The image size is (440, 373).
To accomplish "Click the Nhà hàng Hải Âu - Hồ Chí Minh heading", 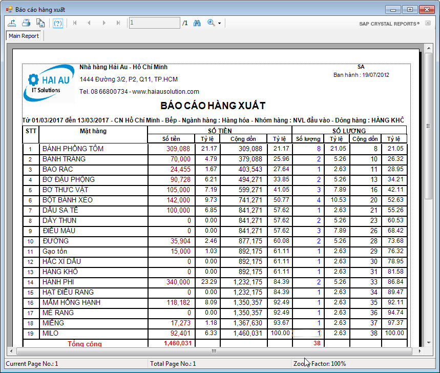I will coord(123,67).
